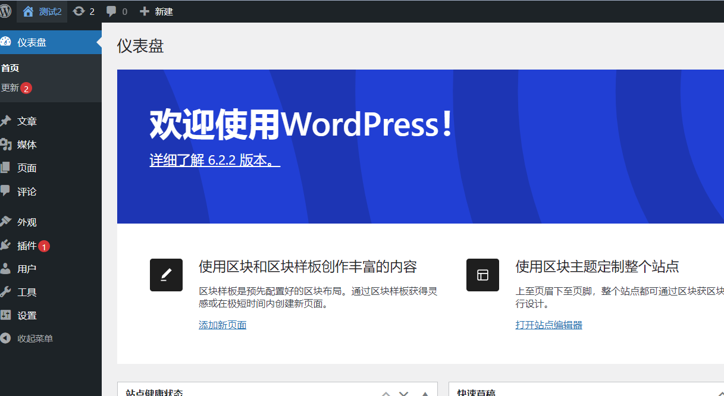Open the comments bubble in admin bar

pos(117,11)
